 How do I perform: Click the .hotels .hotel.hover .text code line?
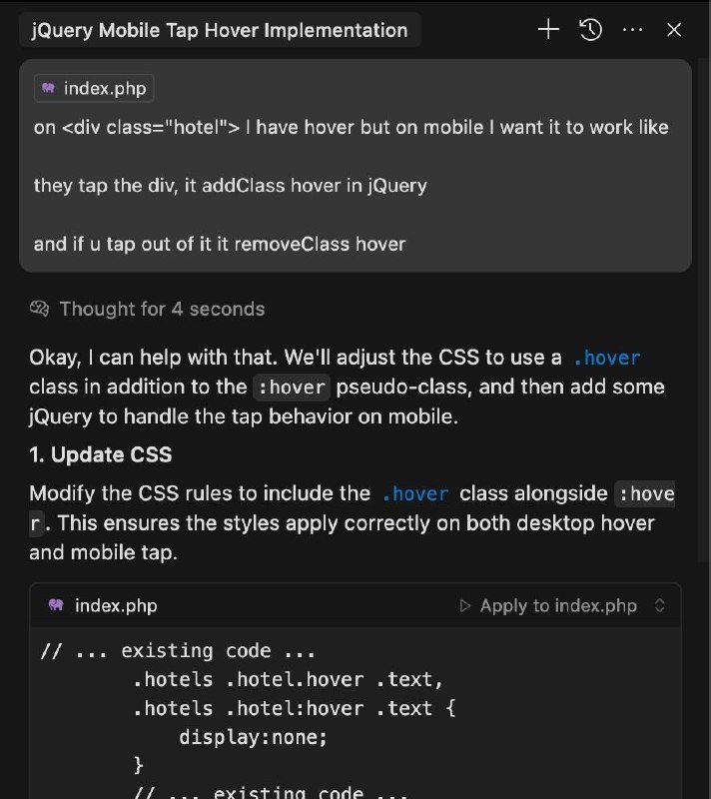click(x=288, y=680)
